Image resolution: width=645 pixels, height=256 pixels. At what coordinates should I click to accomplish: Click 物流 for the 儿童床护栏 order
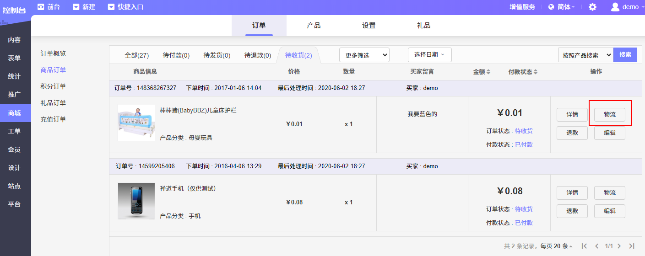point(609,115)
